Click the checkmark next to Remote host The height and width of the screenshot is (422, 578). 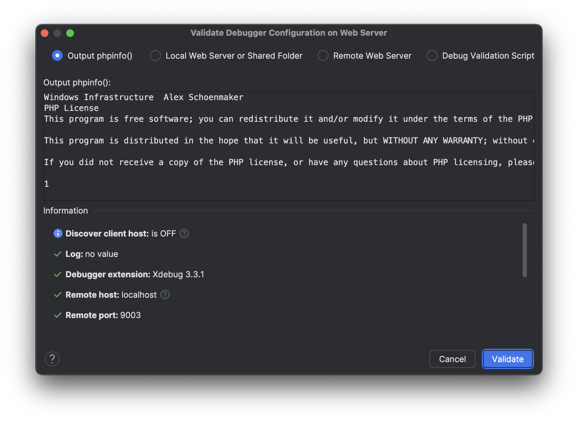58,295
